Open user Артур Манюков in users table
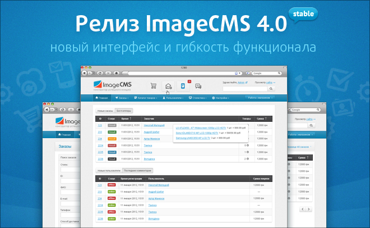Viewport: 370px width, 228px height. pyautogui.click(x=156, y=198)
